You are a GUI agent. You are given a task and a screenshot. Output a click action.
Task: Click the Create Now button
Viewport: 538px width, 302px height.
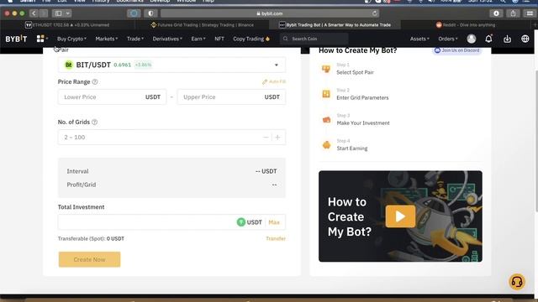pyautogui.click(x=90, y=259)
